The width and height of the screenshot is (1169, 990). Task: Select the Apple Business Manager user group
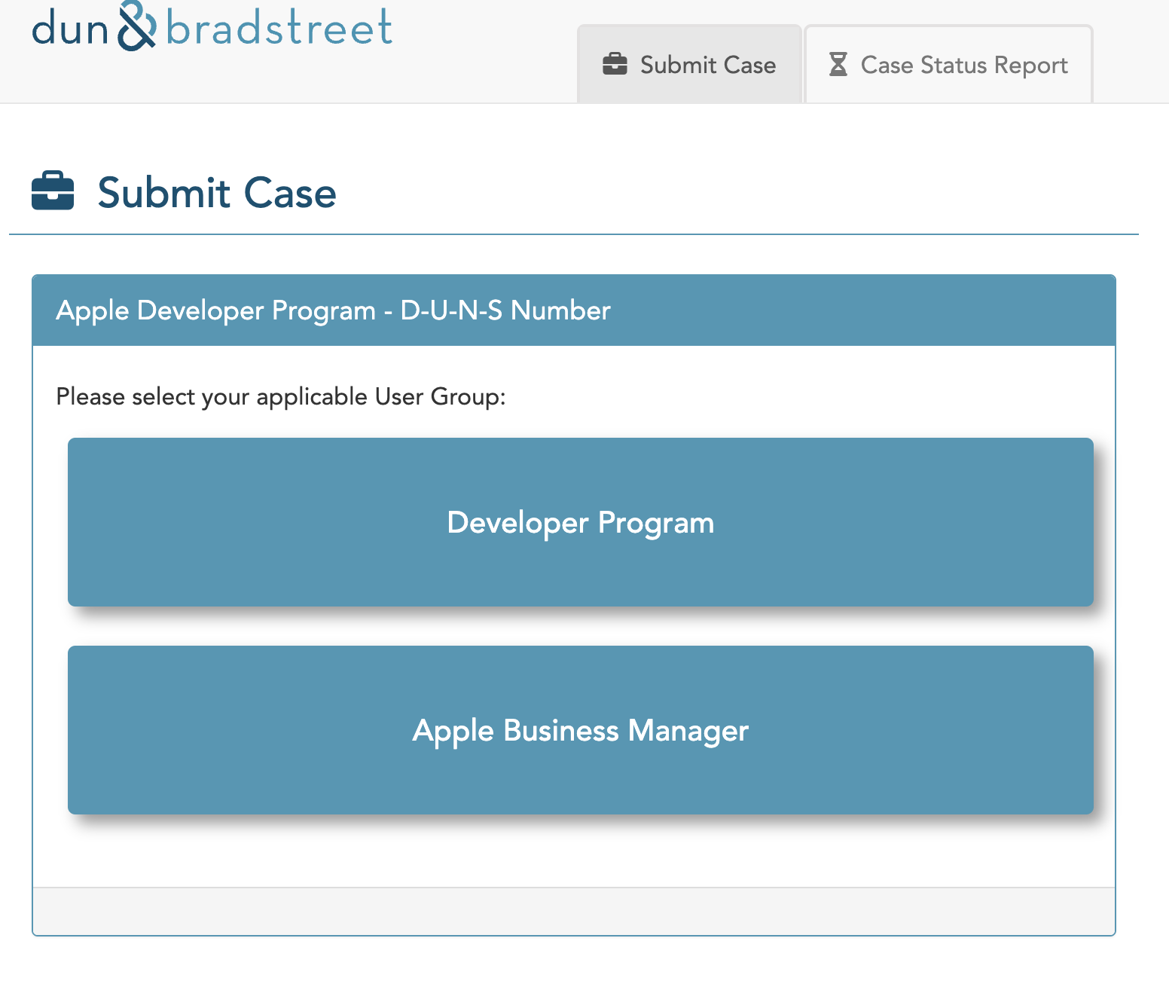point(581,730)
